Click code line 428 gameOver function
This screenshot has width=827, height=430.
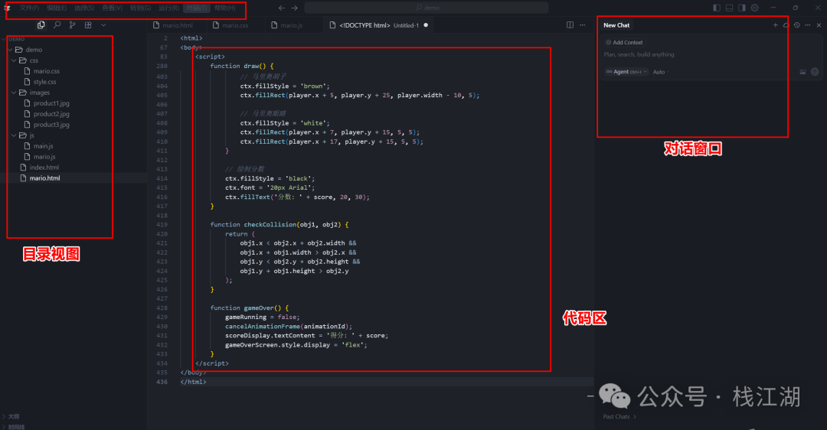pos(250,308)
